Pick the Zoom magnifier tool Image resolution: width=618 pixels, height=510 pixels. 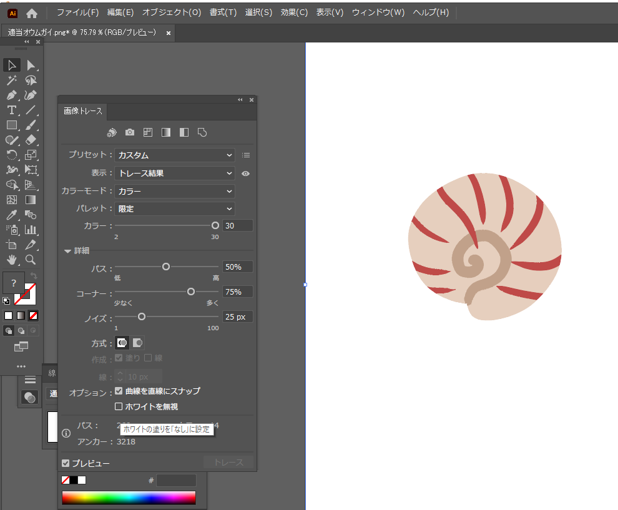point(30,260)
